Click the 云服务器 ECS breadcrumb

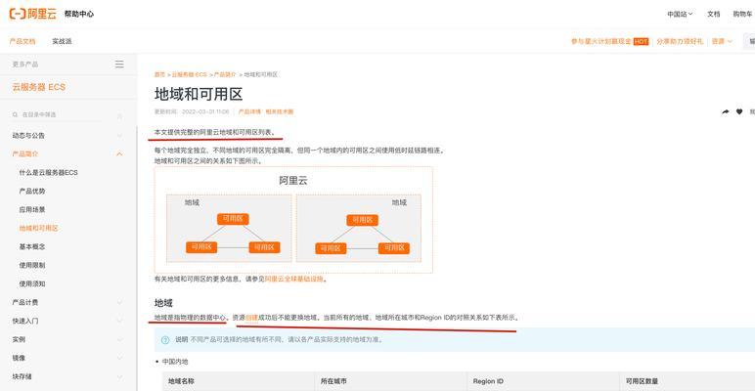[x=189, y=74]
